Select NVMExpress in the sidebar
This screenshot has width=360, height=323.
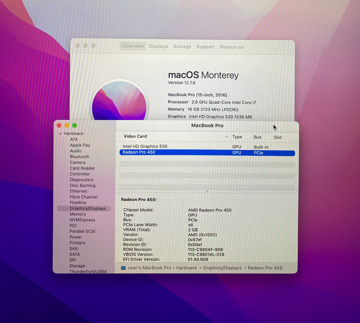[82, 220]
